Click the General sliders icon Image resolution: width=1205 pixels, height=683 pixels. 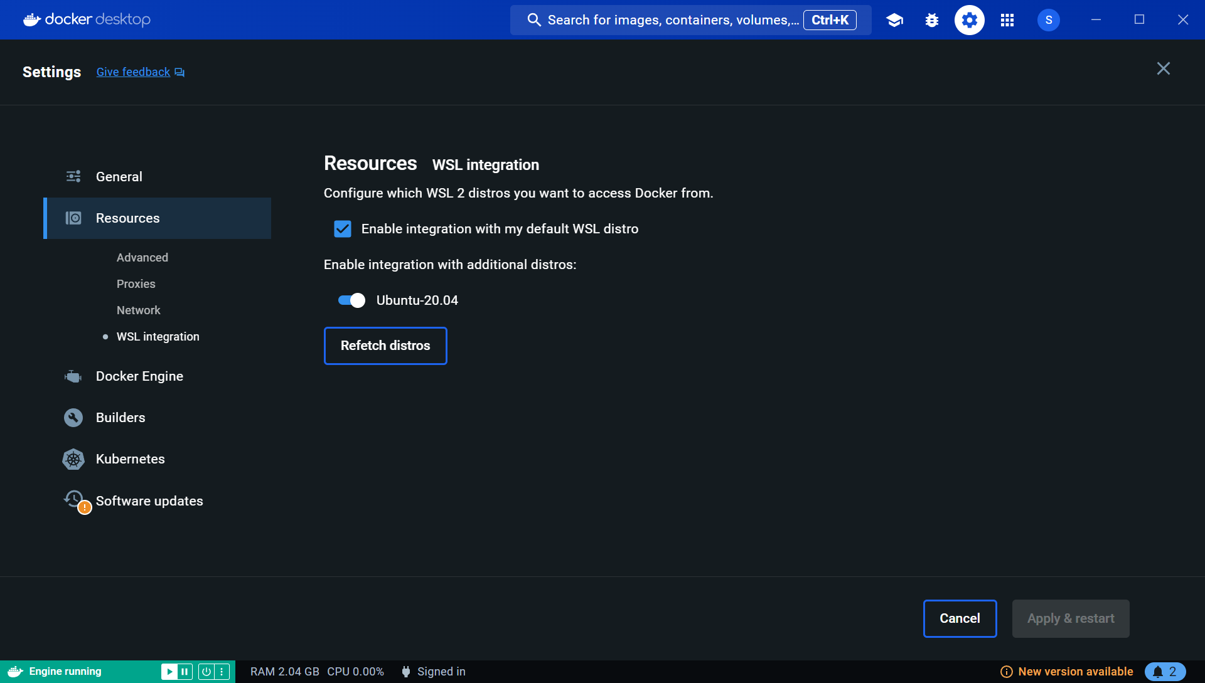(x=73, y=176)
